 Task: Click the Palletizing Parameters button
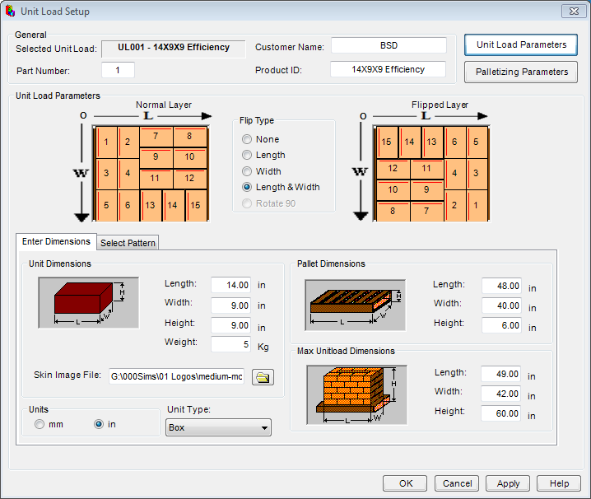pyautogui.click(x=521, y=72)
